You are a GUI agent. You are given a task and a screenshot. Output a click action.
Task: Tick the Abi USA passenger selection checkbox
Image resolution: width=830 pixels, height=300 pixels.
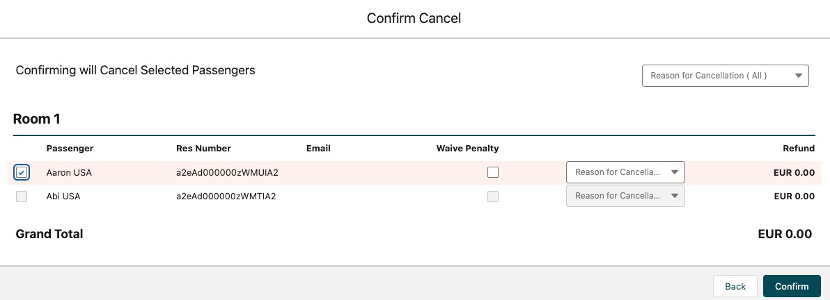pos(22,197)
